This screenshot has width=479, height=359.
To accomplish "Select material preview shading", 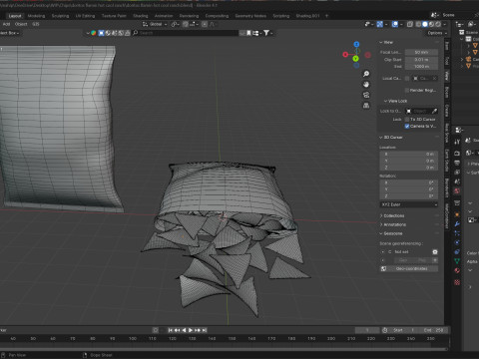I will click(431, 24).
